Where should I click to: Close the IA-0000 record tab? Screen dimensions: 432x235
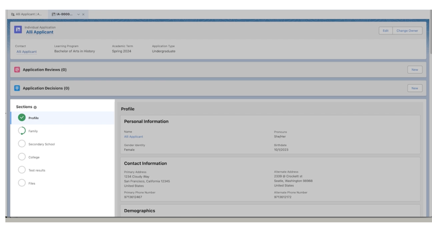(83, 14)
